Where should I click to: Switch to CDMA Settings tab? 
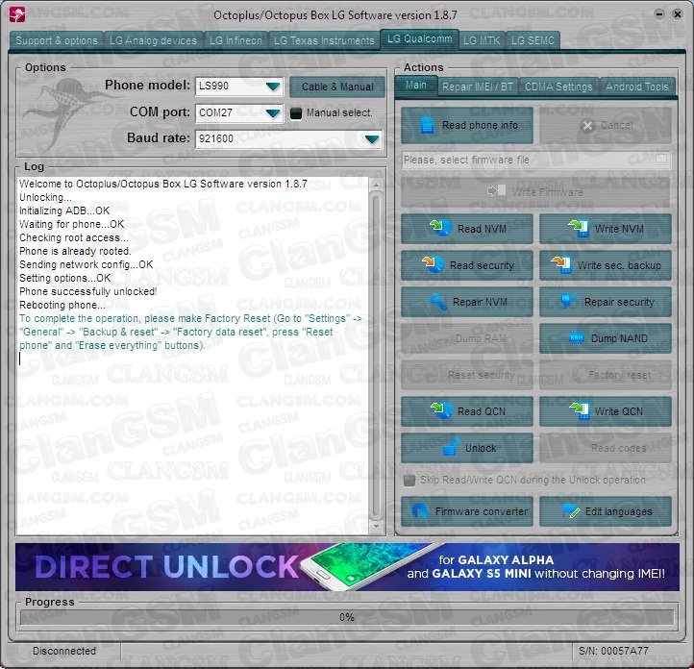point(558,87)
